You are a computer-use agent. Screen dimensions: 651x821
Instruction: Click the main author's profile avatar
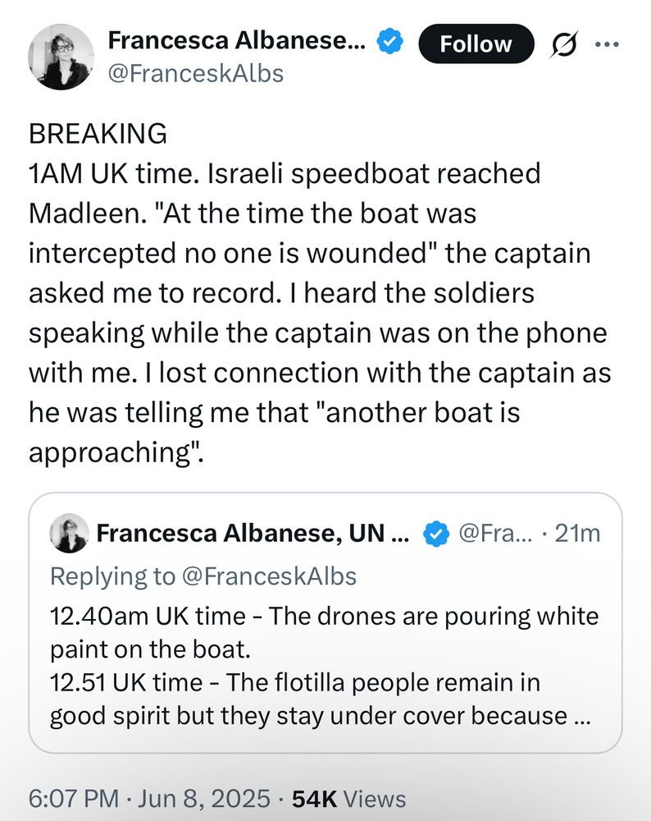pyautogui.click(x=61, y=57)
